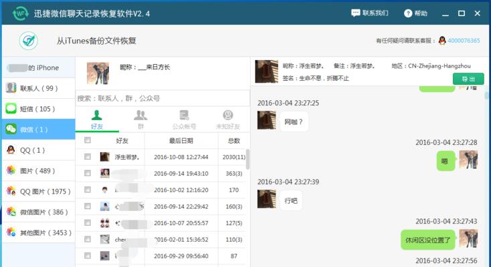
Task: Click the green recovery logo icon
Action: pyautogui.click(x=29, y=41)
